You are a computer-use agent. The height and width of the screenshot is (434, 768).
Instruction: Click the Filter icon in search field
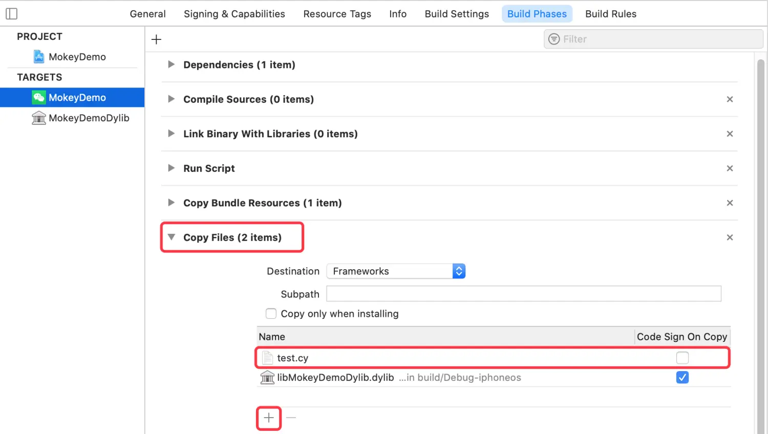click(x=554, y=39)
